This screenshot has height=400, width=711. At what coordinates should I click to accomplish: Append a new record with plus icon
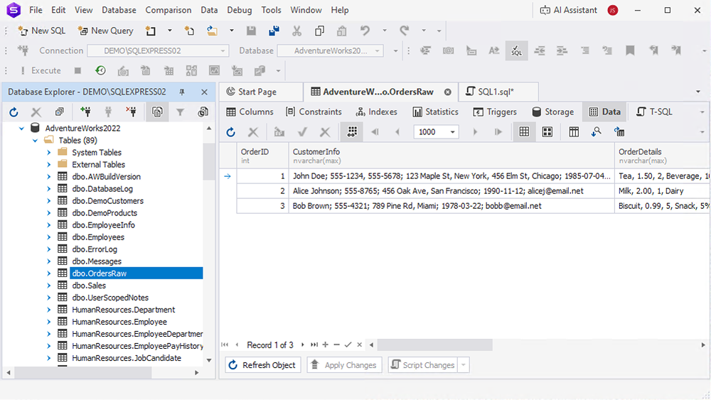326,345
